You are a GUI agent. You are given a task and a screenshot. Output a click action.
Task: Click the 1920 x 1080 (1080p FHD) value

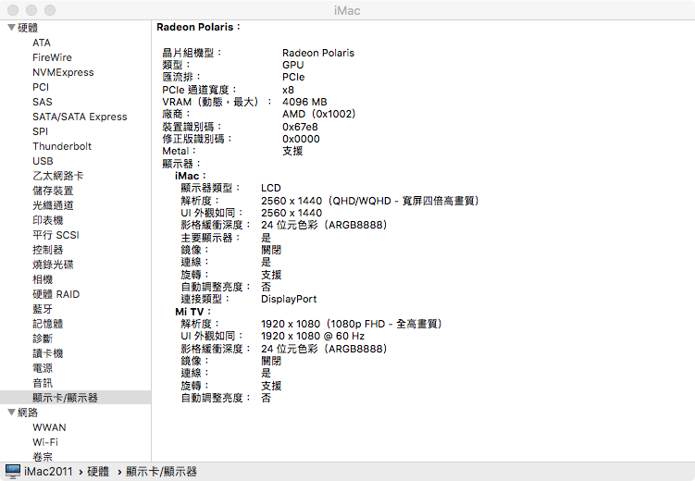[352, 324]
